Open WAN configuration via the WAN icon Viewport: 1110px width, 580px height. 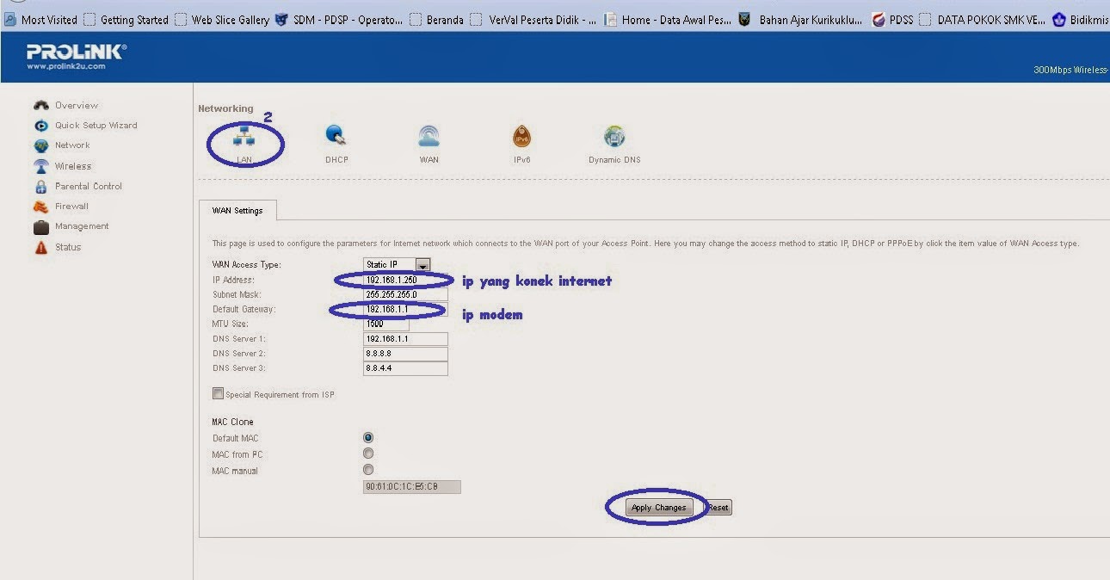point(429,138)
